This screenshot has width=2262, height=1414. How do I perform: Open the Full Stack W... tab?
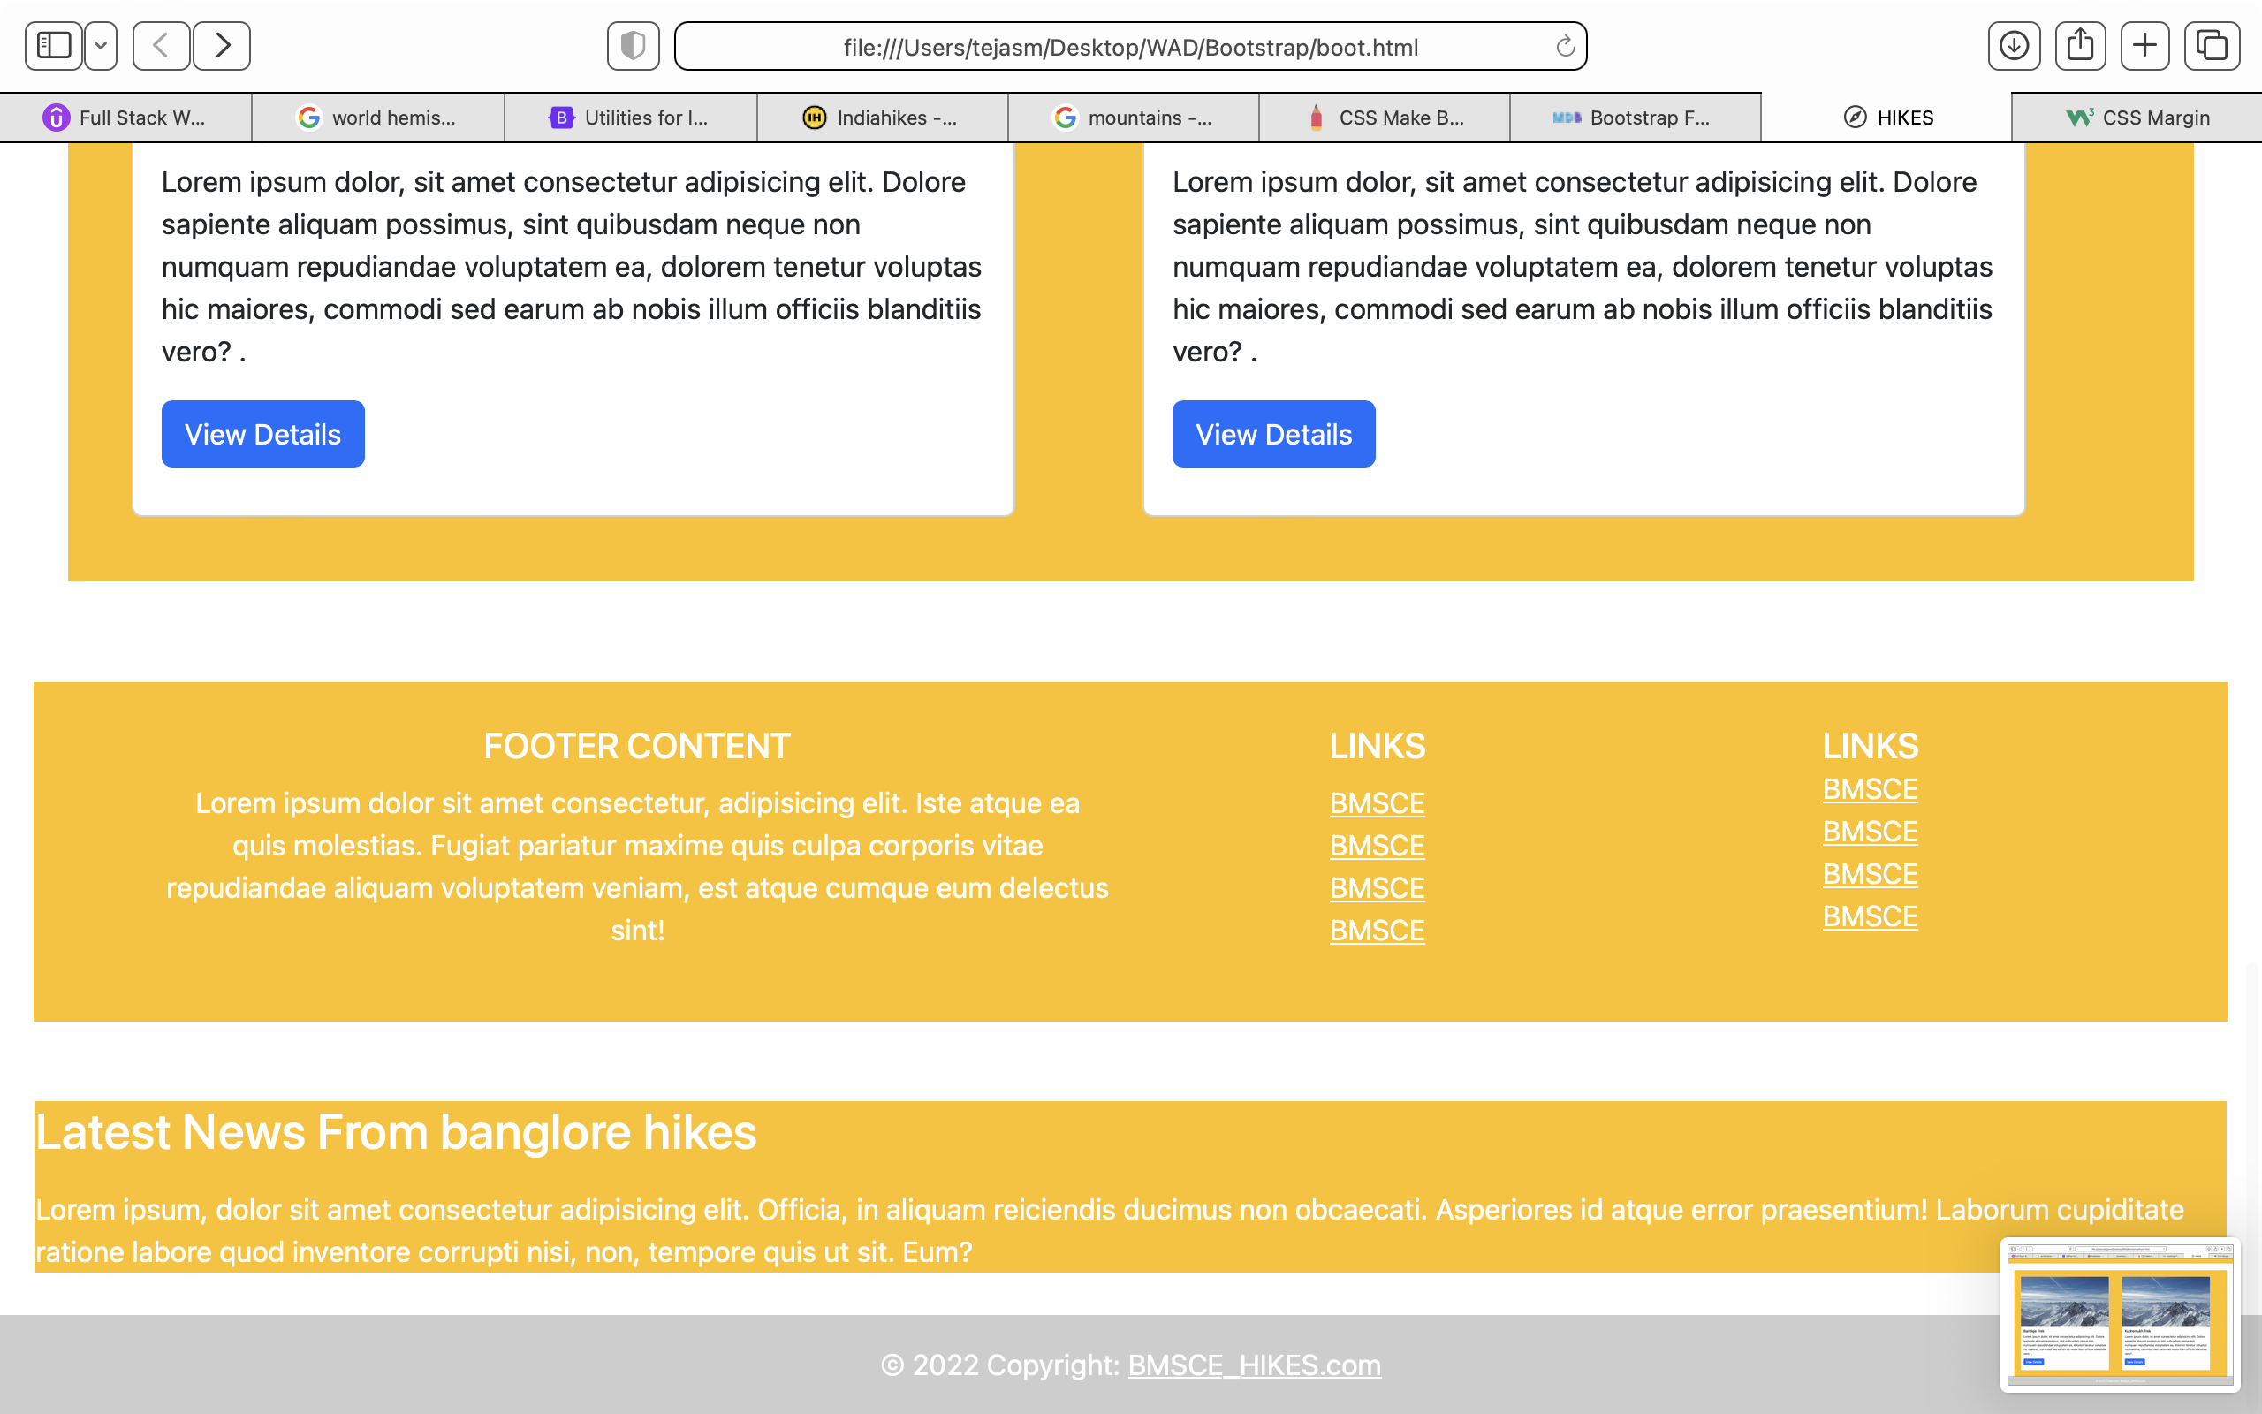(x=125, y=118)
